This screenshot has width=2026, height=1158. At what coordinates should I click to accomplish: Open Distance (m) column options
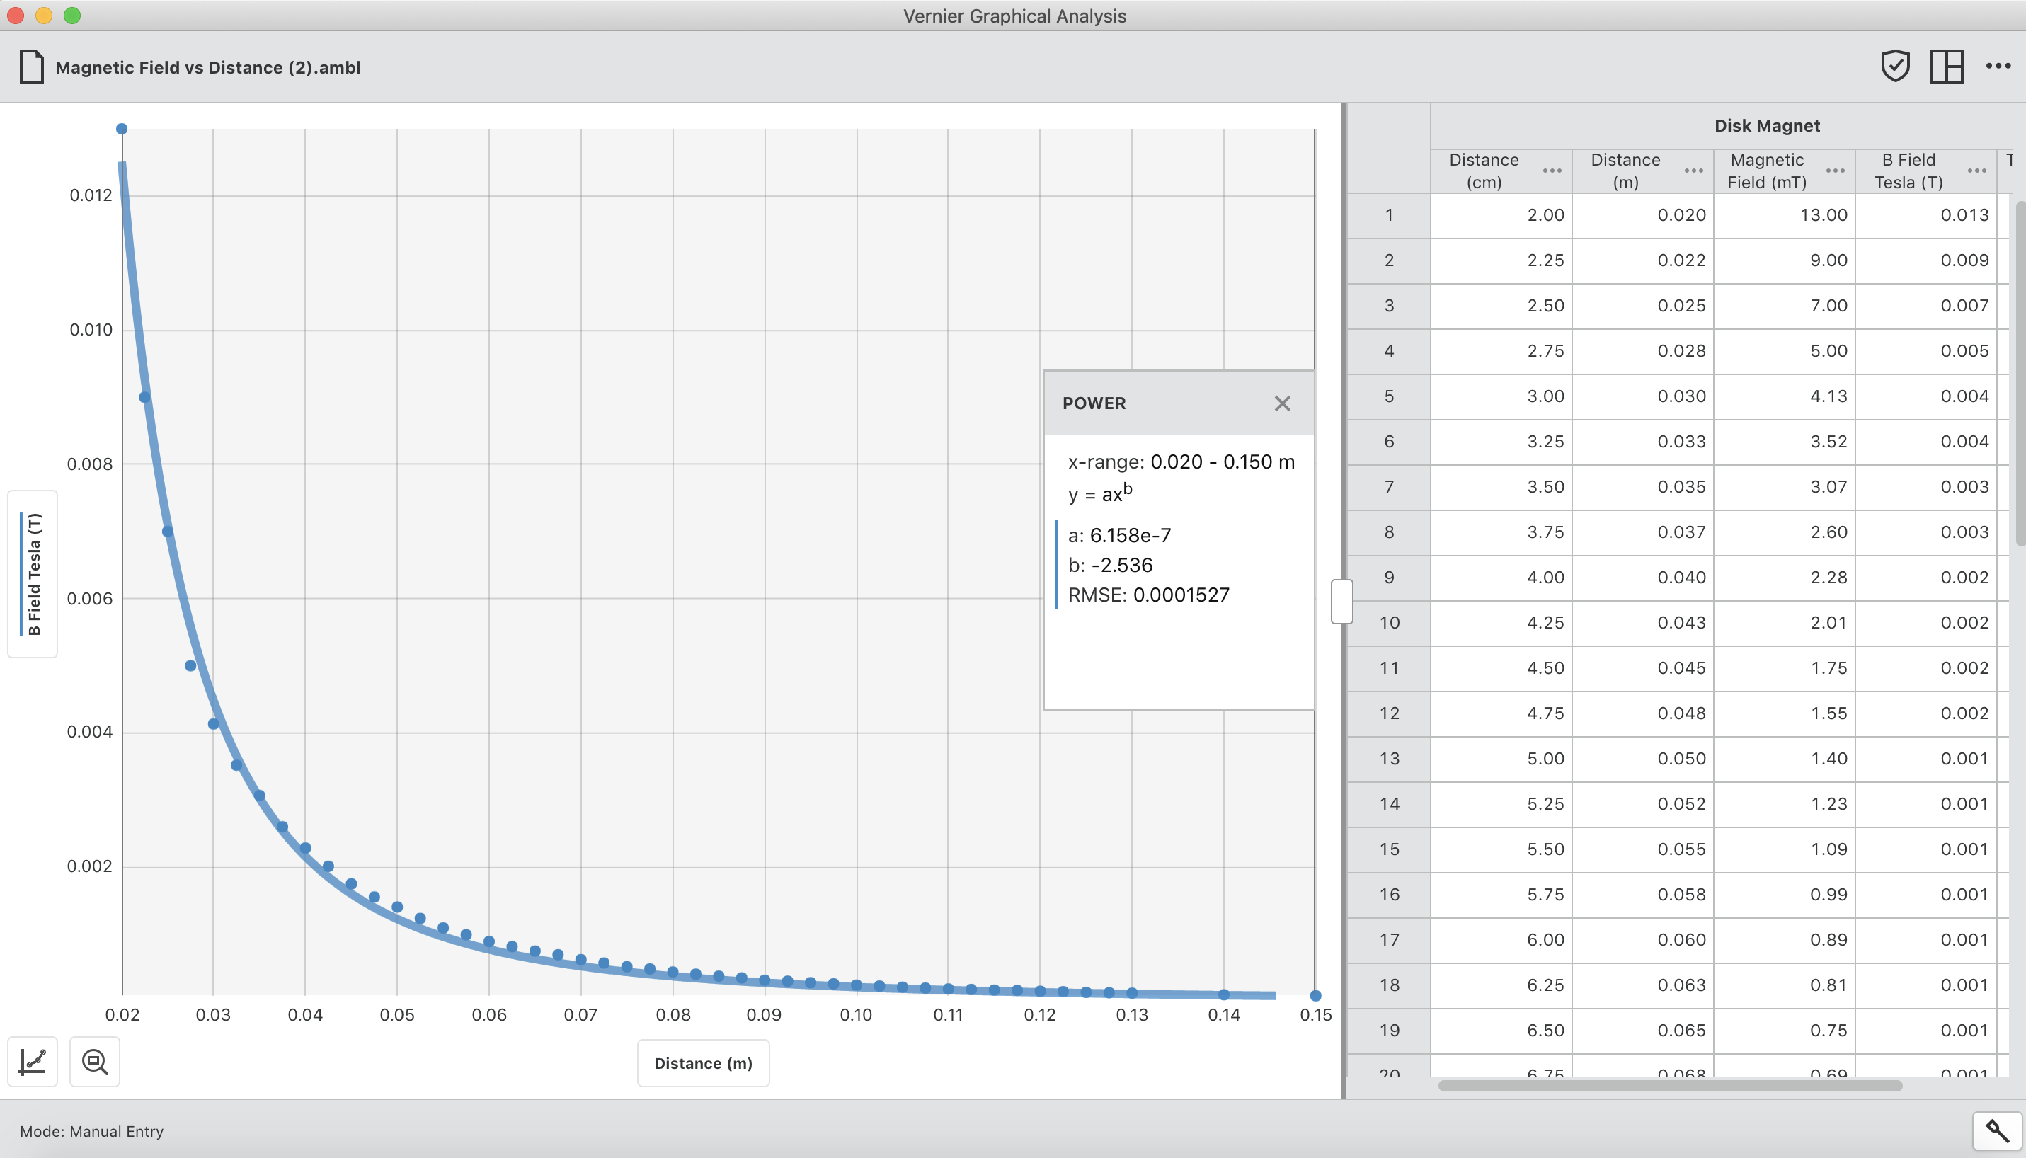click(1693, 171)
